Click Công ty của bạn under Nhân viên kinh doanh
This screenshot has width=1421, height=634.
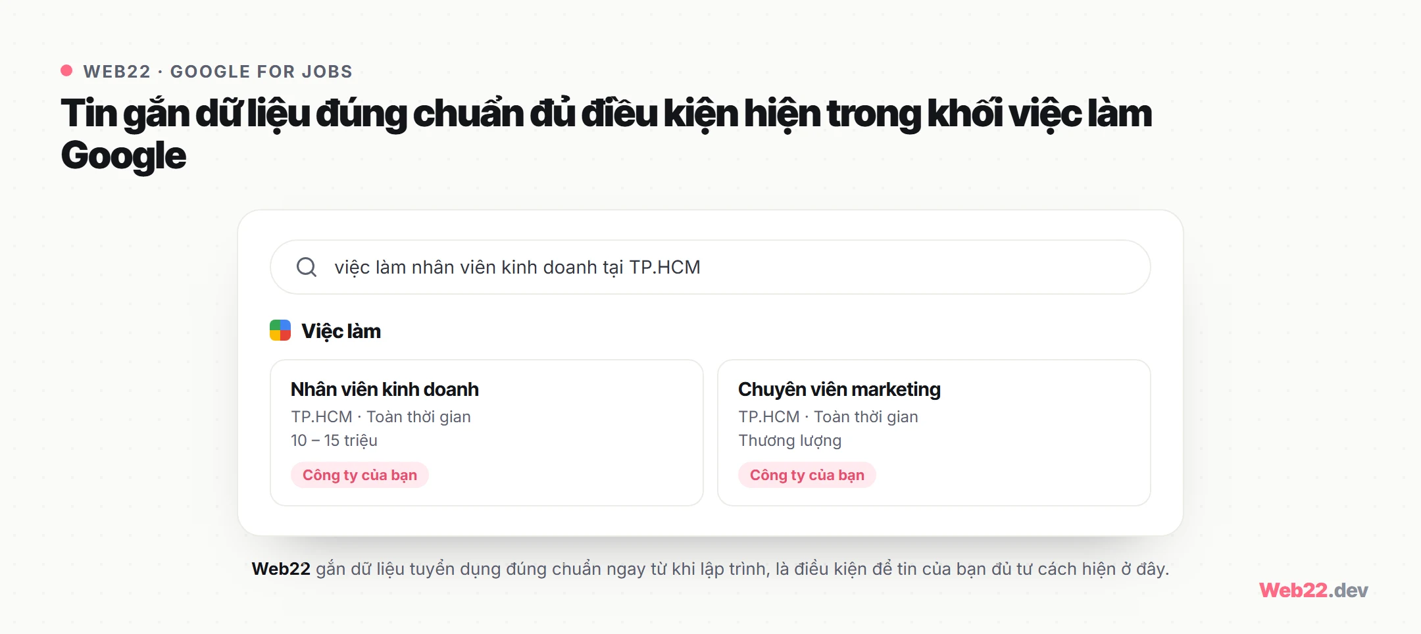click(x=360, y=475)
